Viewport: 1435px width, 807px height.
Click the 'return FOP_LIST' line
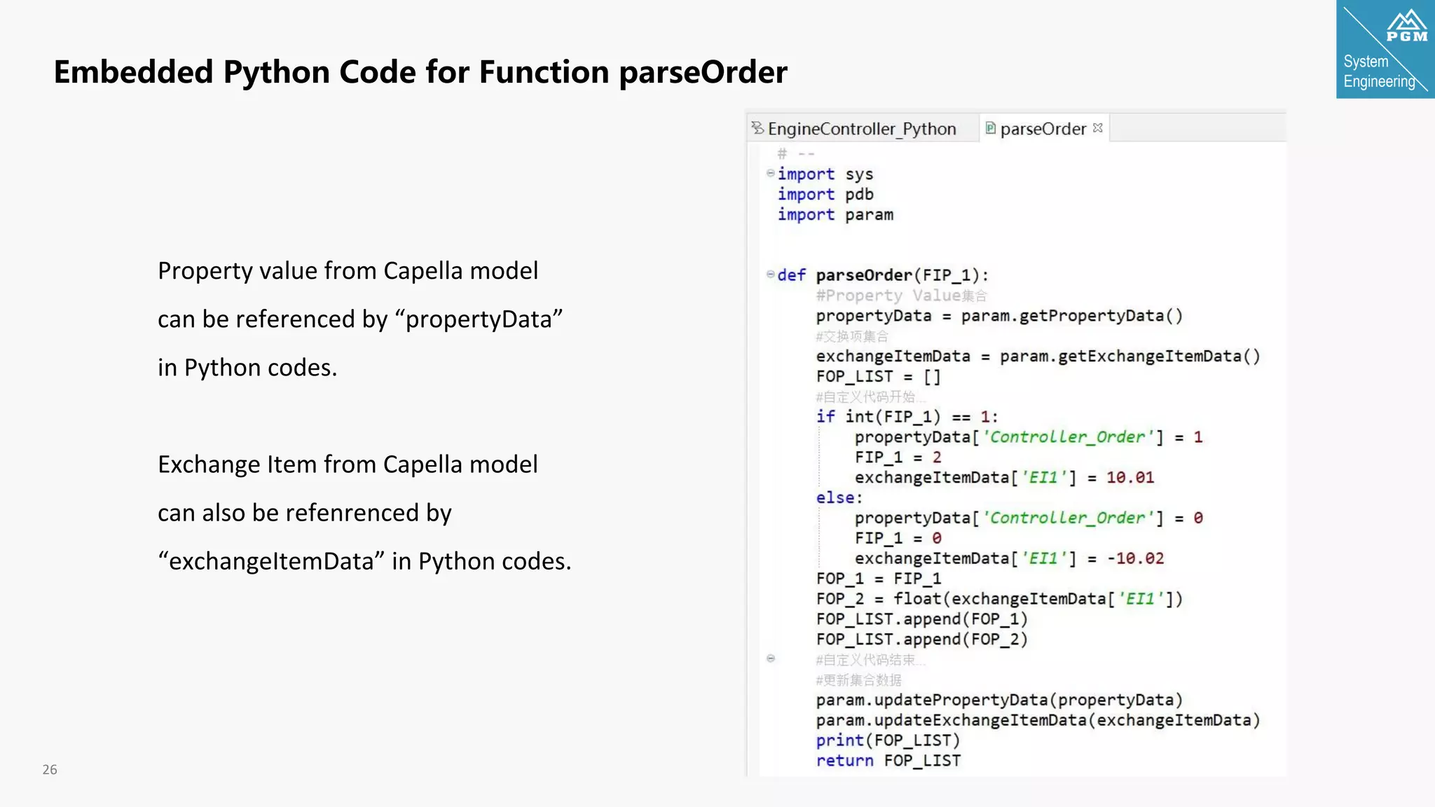point(888,761)
